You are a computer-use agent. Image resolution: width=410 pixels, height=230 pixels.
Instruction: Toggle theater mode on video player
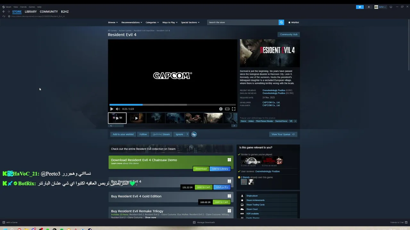[x=227, y=109]
